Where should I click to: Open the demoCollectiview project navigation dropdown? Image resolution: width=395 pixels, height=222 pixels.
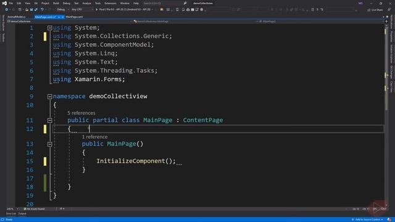pyautogui.click(x=69, y=22)
